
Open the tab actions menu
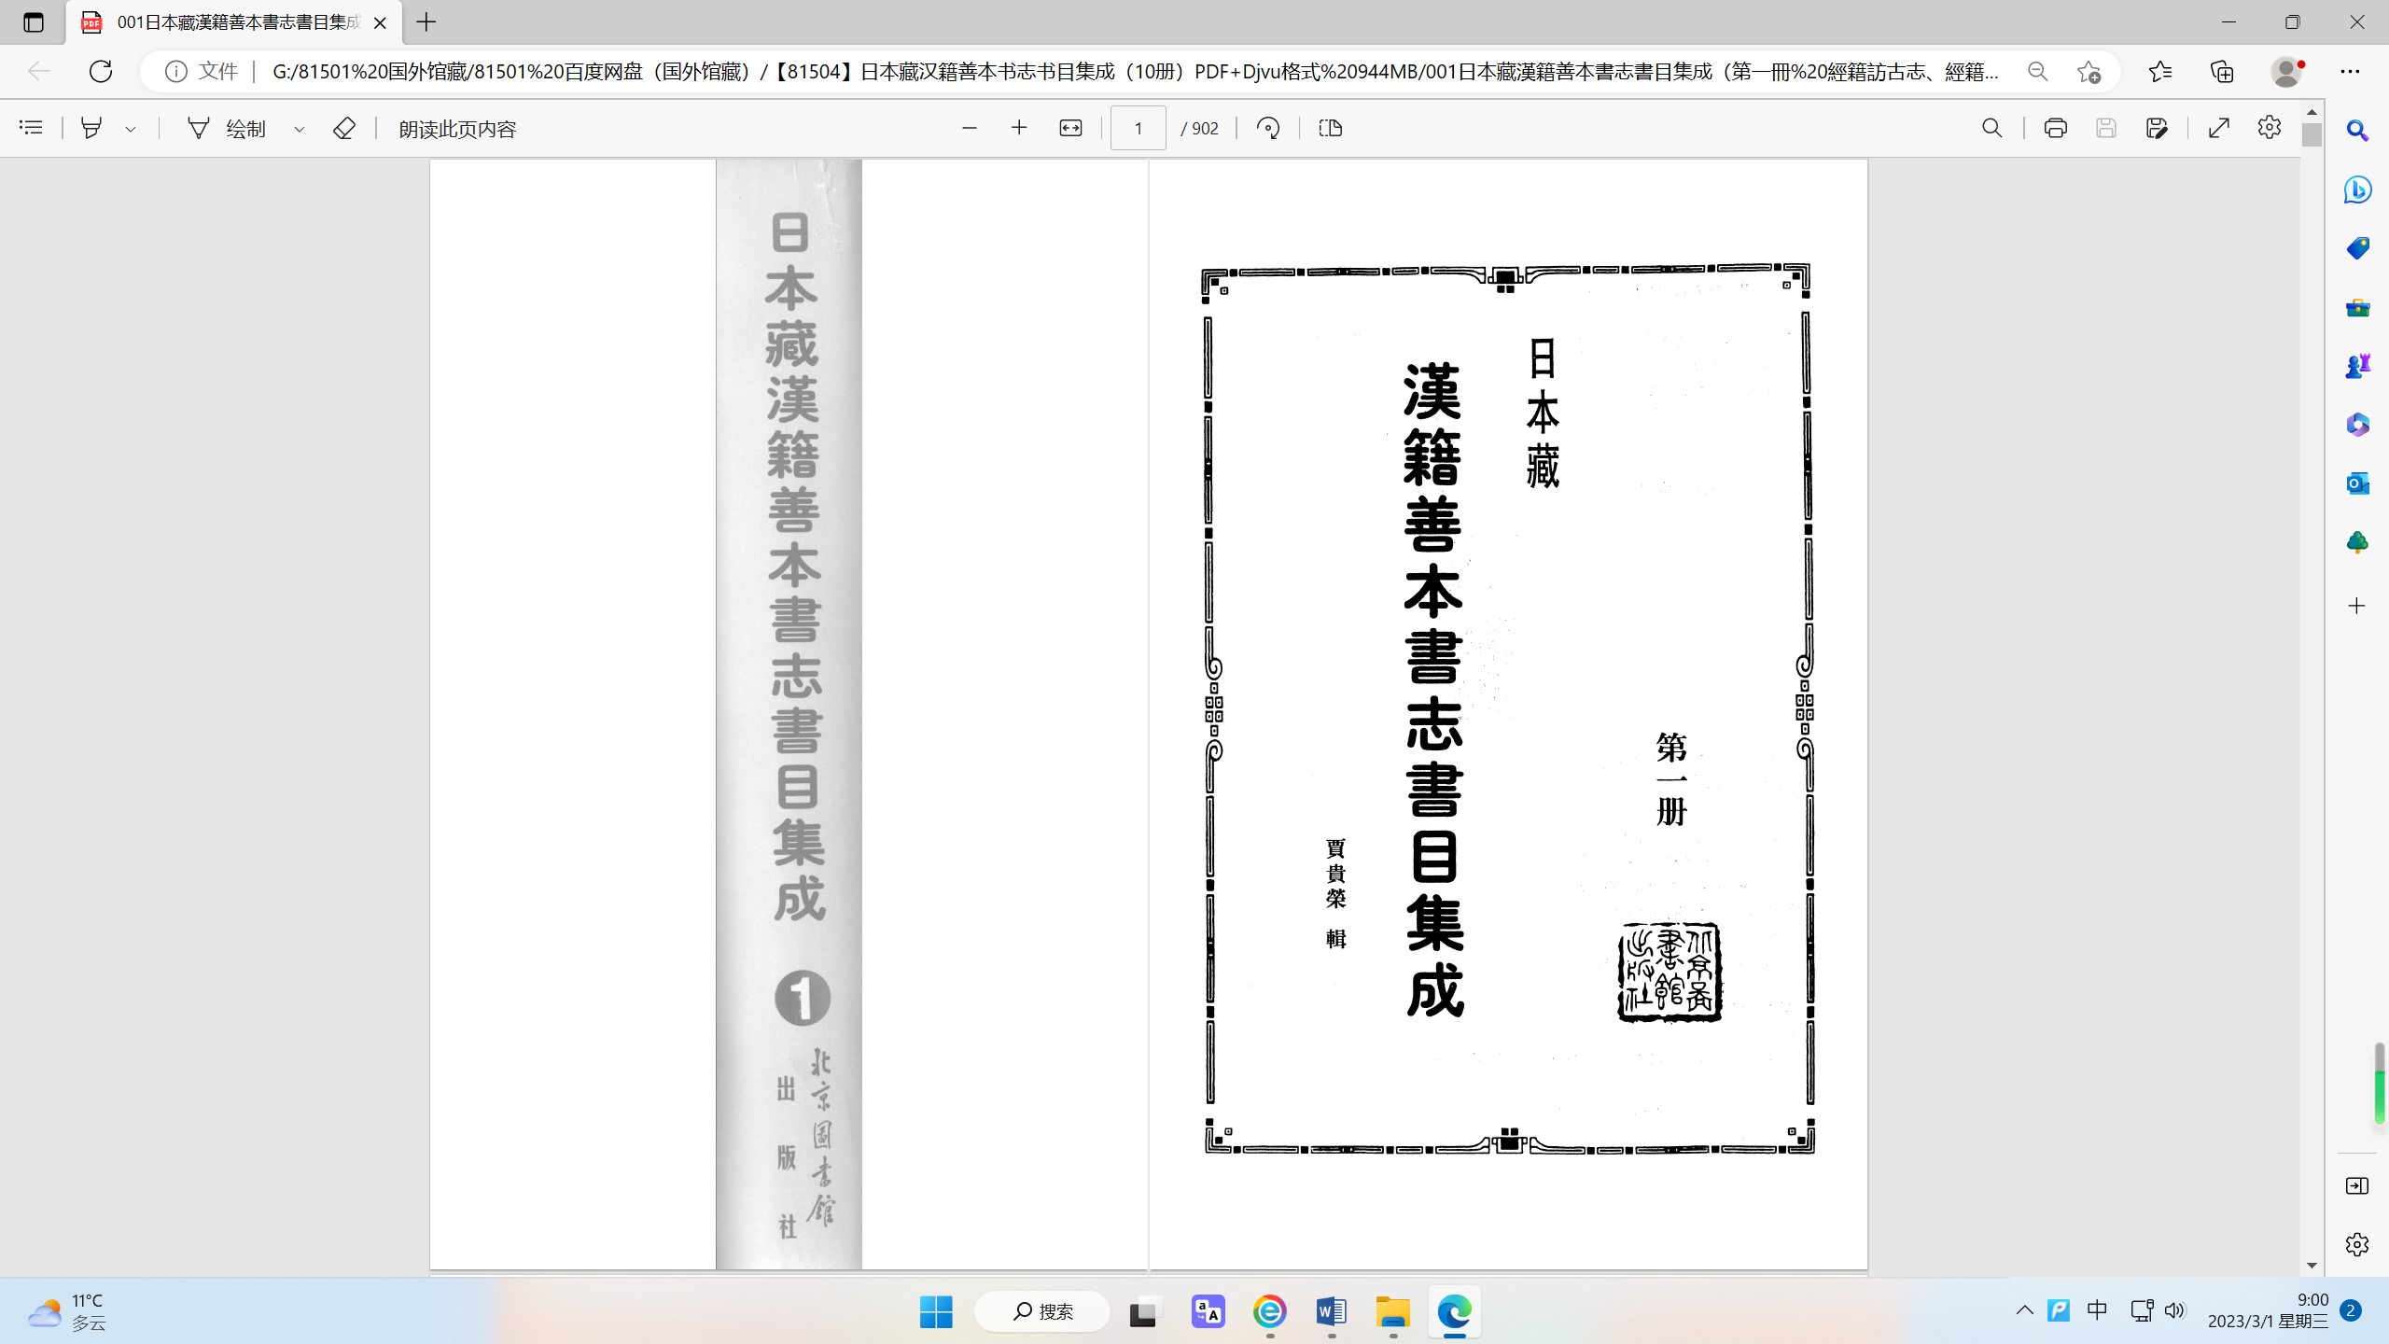click(34, 22)
